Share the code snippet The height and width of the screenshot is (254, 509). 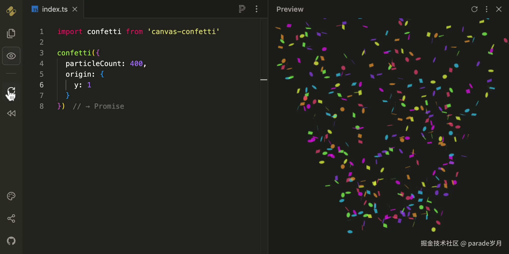point(11,218)
